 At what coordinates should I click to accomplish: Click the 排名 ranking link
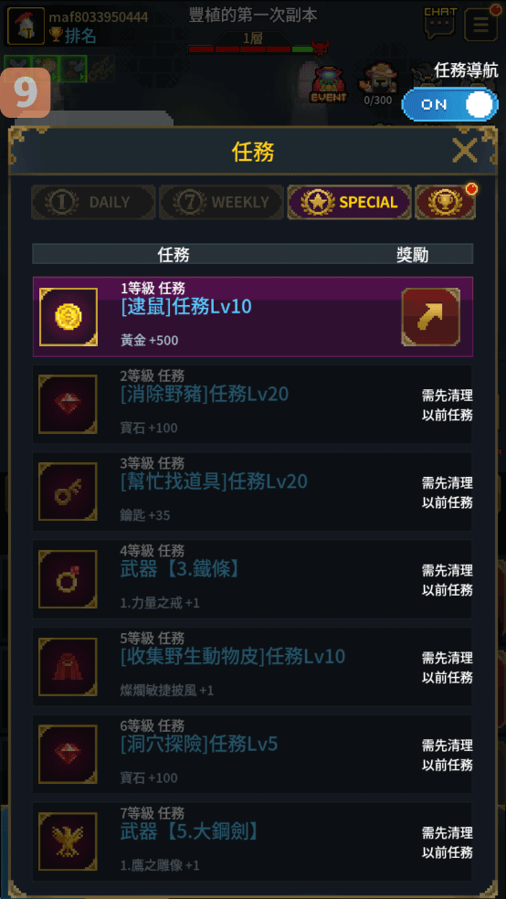pyautogui.click(x=79, y=37)
